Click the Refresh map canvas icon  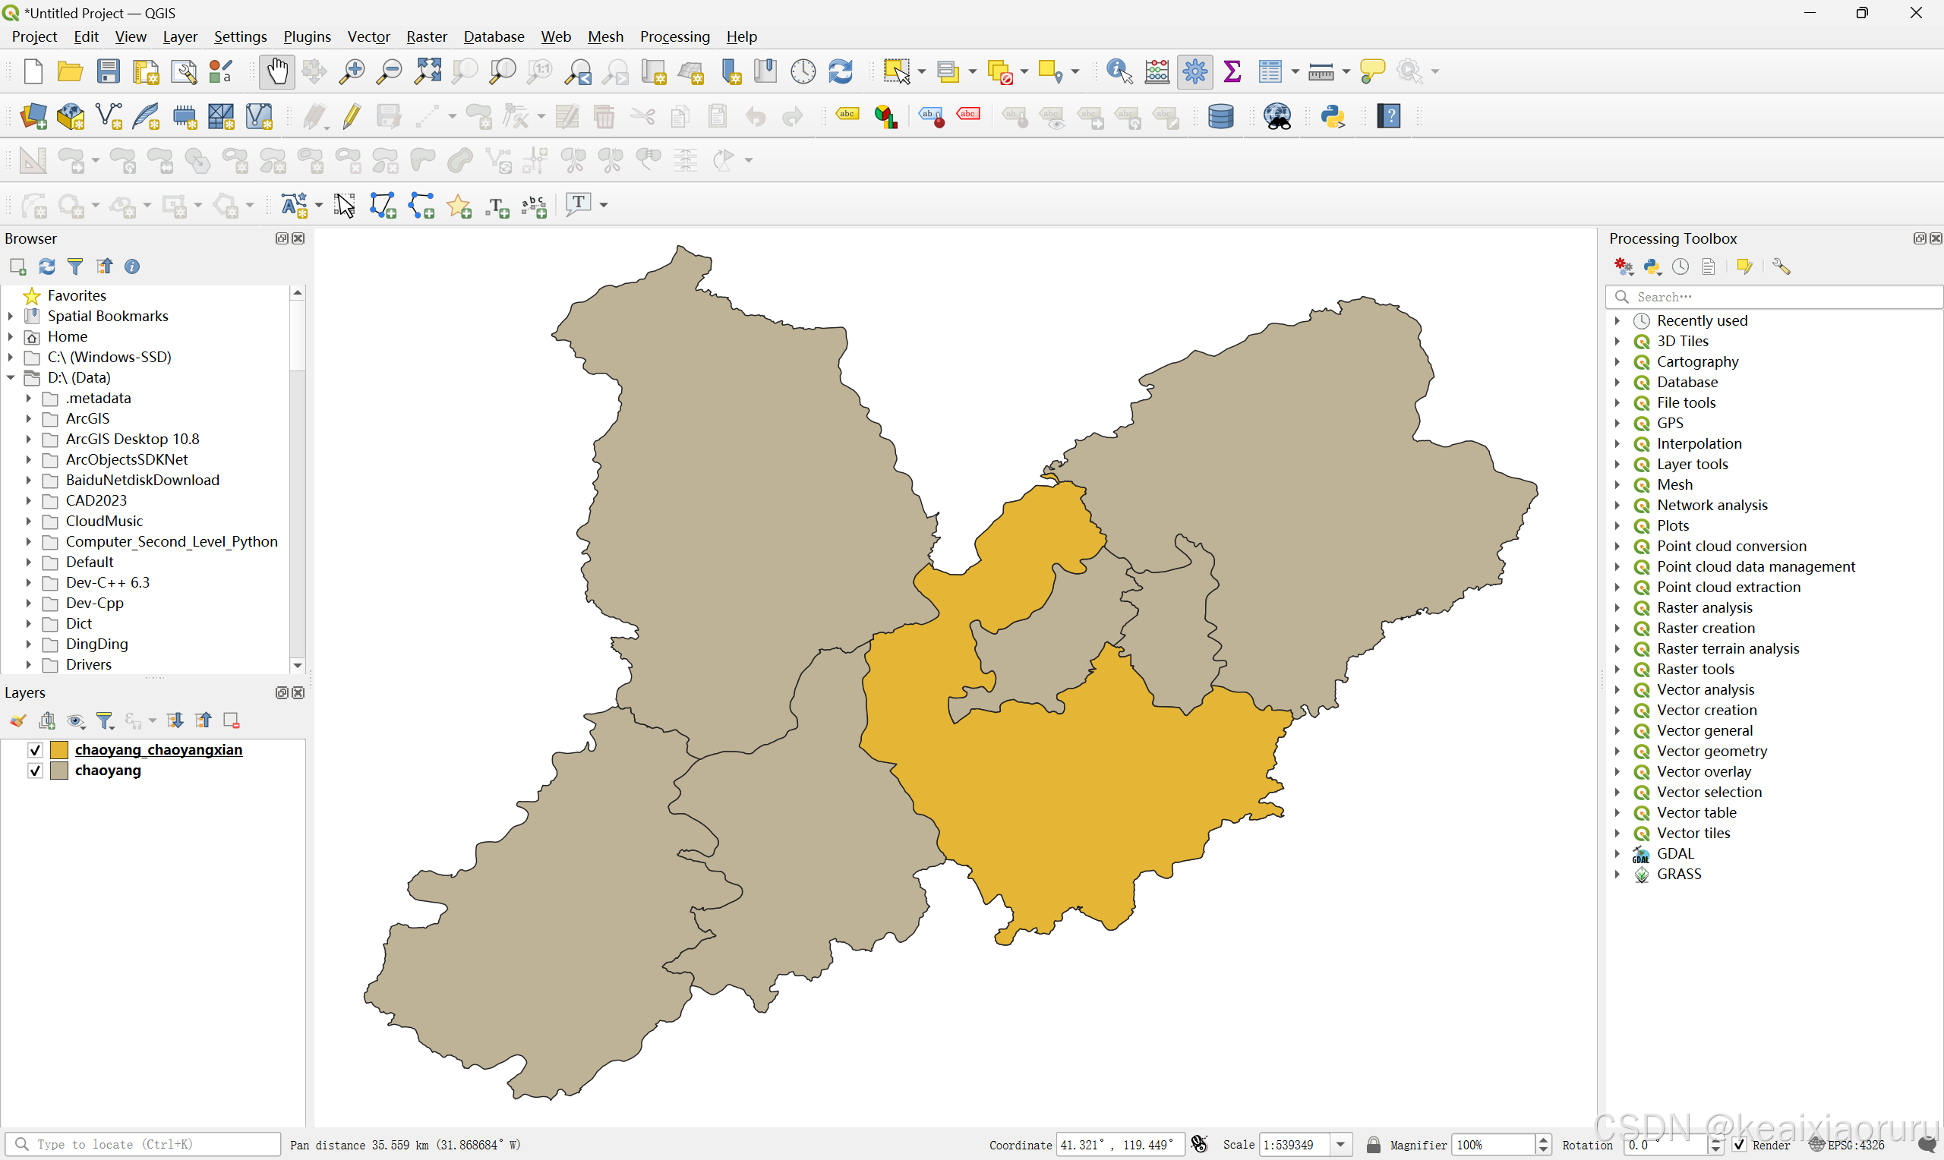tap(841, 72)
